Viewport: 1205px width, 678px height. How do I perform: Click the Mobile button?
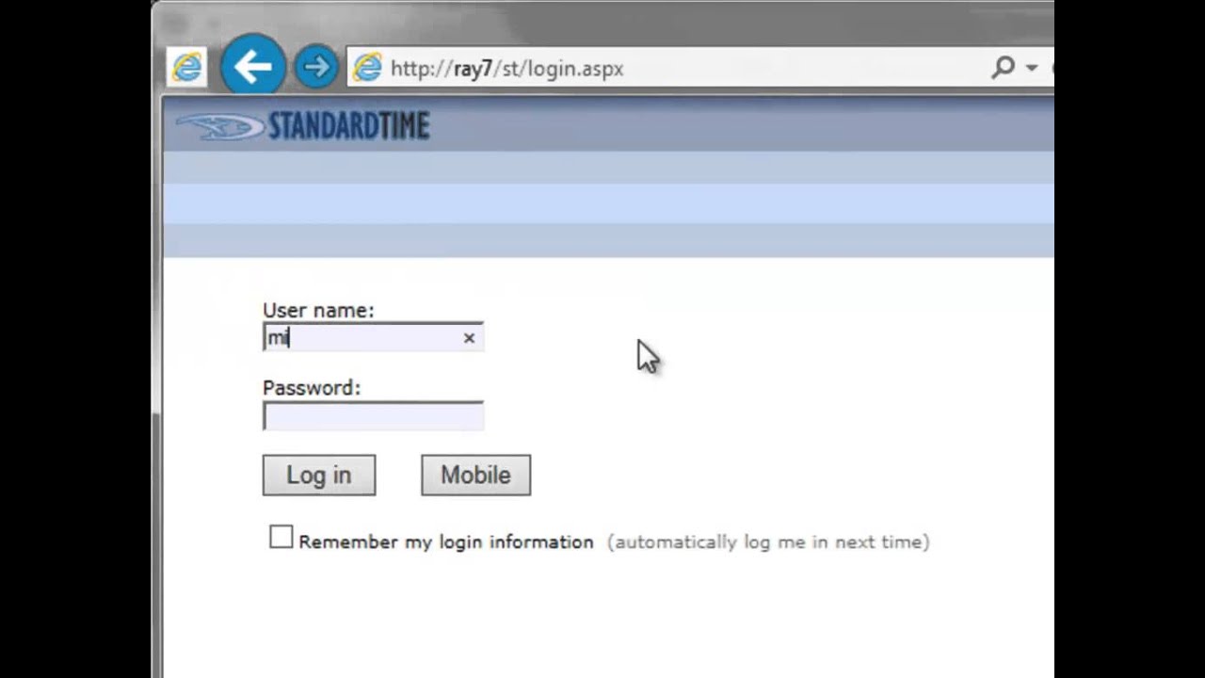pyautogui.click(x=475, y=476)
